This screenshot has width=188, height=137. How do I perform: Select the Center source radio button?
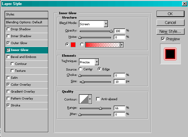[80, 69]
